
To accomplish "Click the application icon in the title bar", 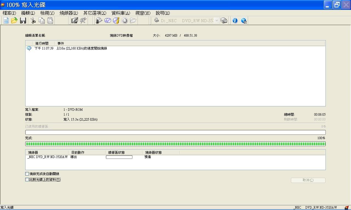I will (3, 5).
